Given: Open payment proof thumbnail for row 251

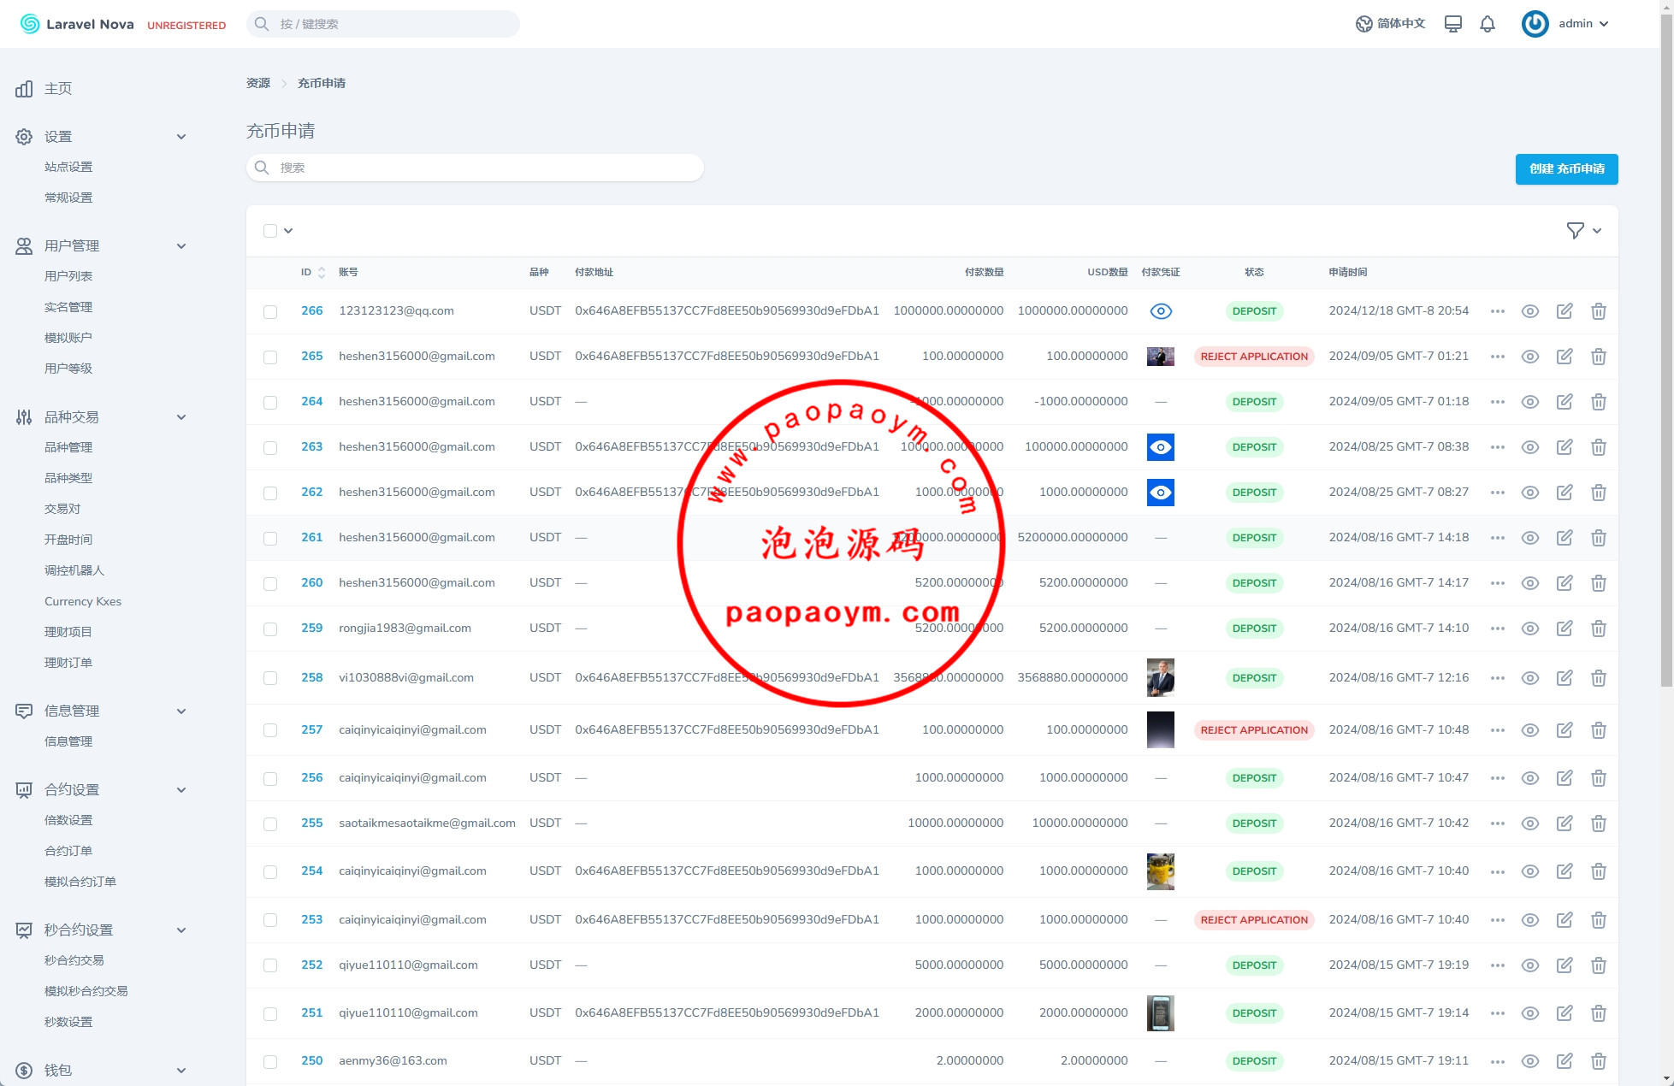Looking at the screenshot, I should (1161, 1013).
